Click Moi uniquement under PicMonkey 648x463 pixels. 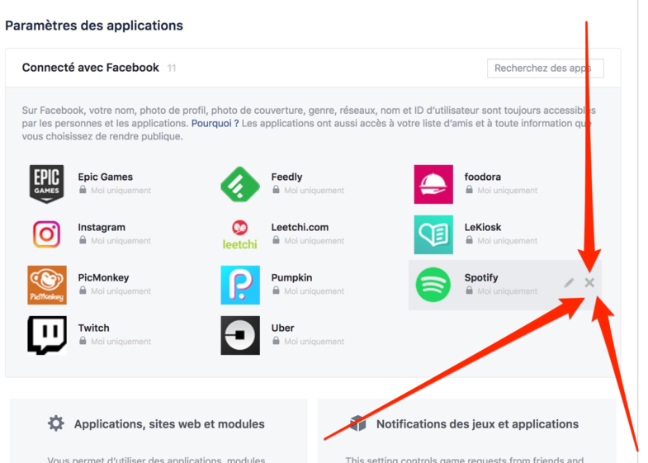(121, 291)
